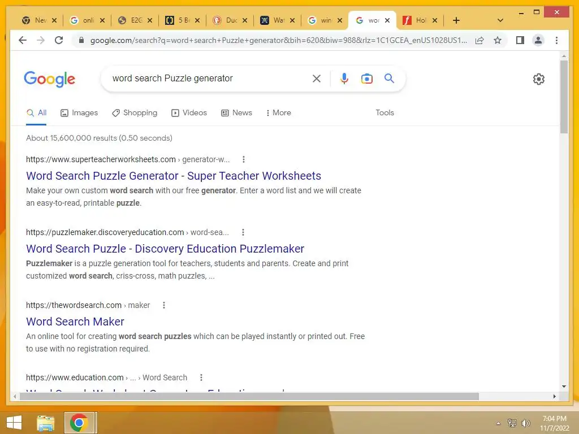Click the Chrome taskbar icon
Image resolution: width=579 pixels, height=434 pixels.
tap(79, 423)
